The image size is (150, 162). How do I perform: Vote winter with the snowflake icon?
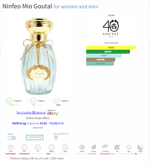click(x=82, y=147)
